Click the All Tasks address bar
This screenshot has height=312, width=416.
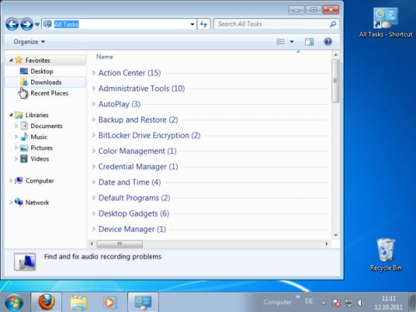coord(119,24)
